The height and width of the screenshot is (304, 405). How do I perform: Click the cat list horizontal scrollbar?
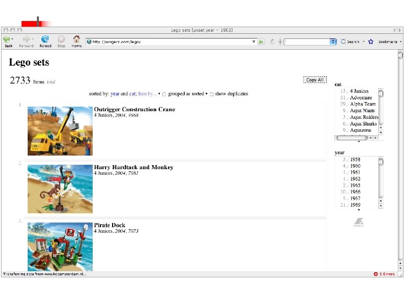(352, 138)
